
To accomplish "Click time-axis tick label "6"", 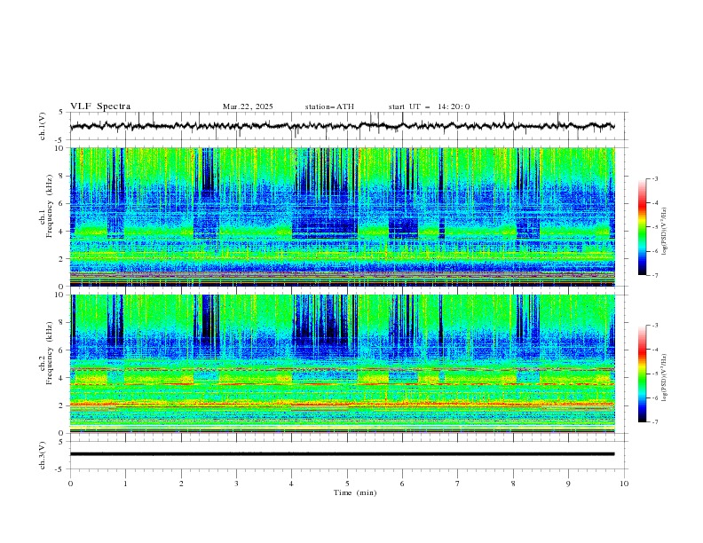I will 403,484.
